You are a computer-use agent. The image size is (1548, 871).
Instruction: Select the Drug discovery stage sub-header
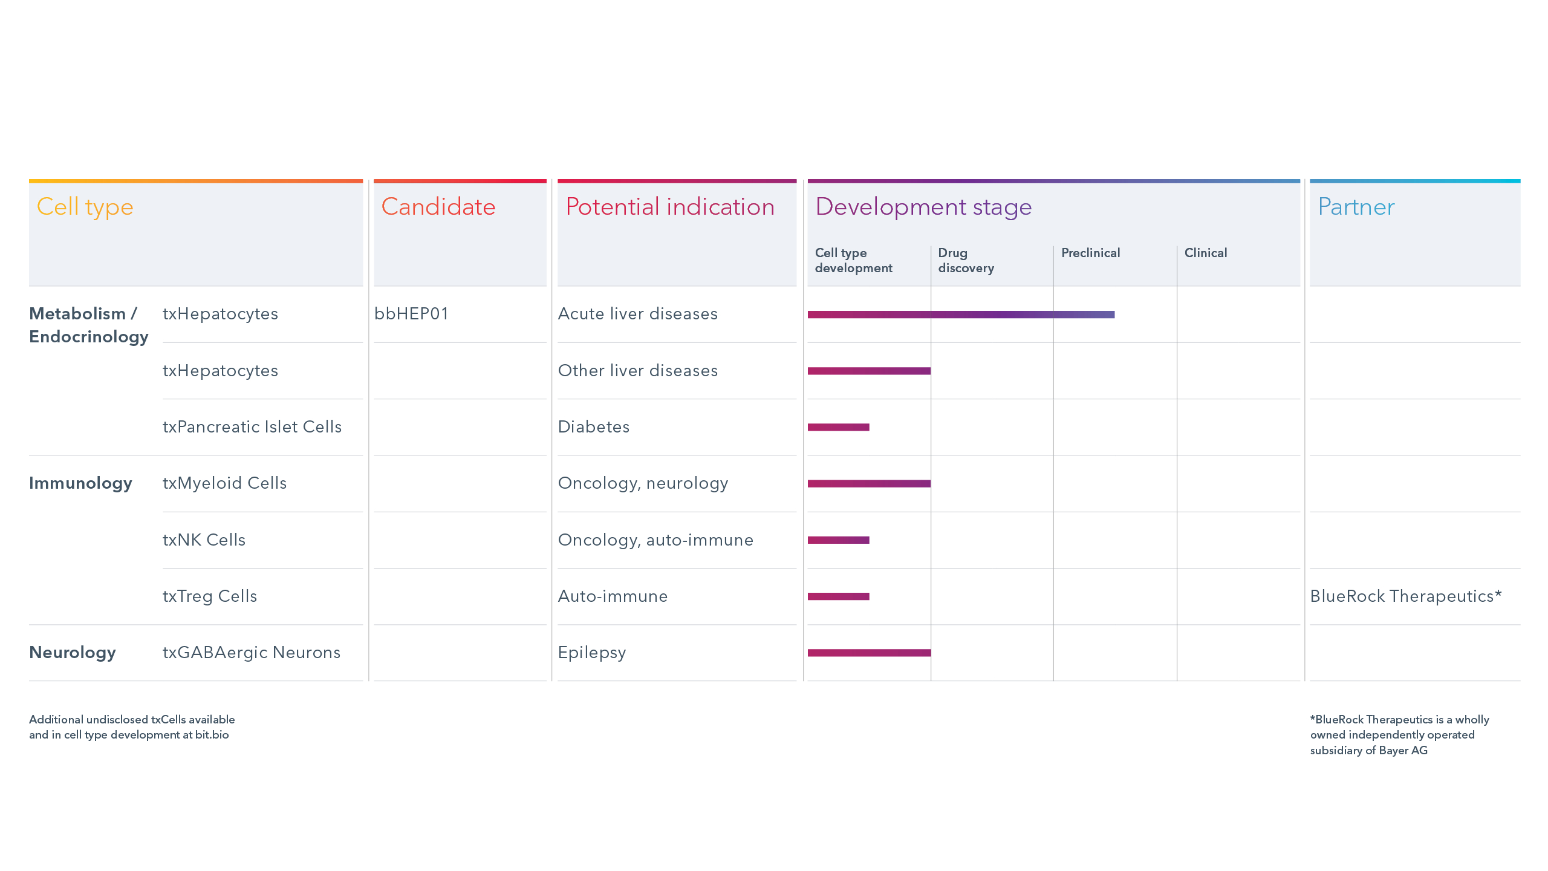pyautogui.click(x=966, y=260)
